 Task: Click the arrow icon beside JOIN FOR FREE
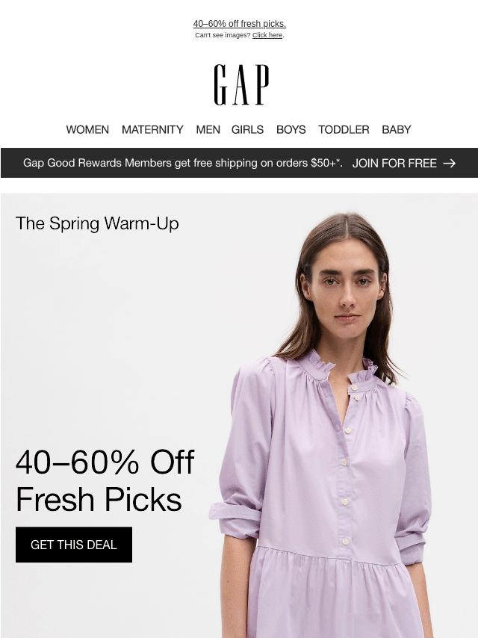pos(449,163)
